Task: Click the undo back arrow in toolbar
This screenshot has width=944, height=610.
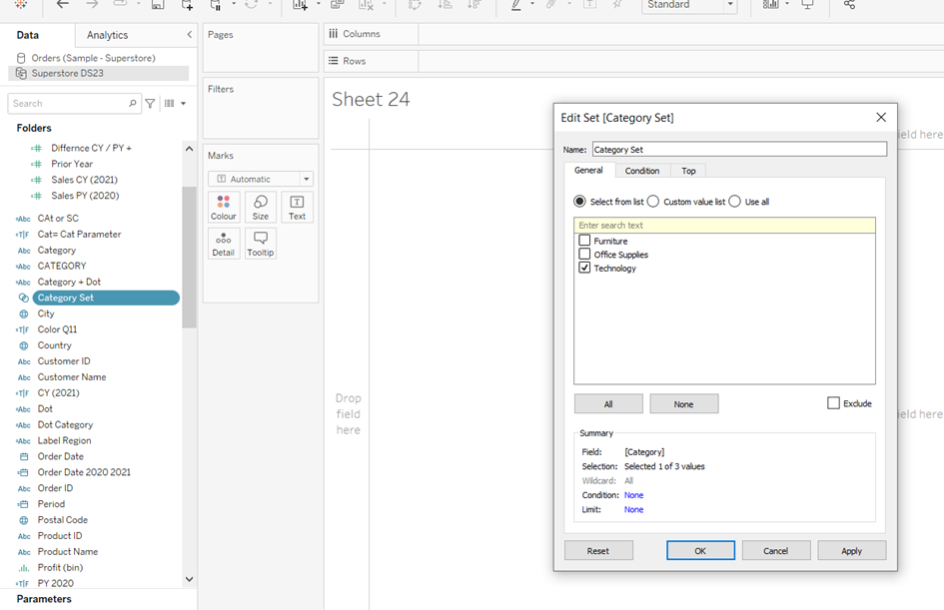Action: 63,4
